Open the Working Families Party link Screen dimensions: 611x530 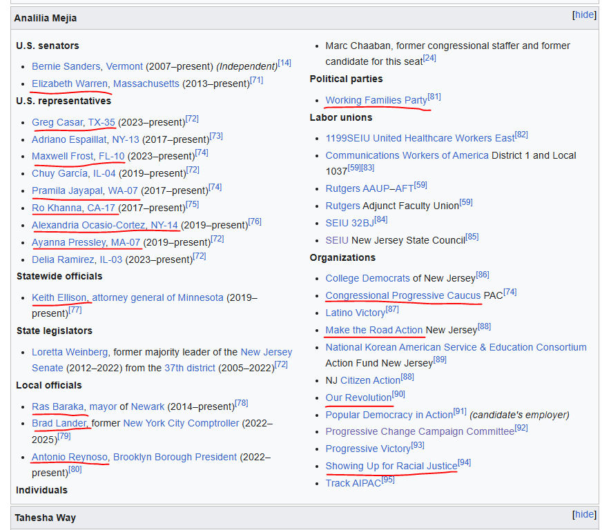tap(376, 100)
